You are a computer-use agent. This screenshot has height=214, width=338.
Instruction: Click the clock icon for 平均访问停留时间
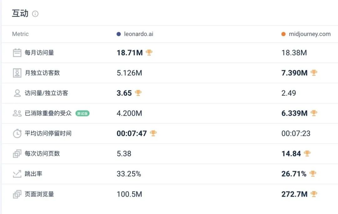coord(17,133)
